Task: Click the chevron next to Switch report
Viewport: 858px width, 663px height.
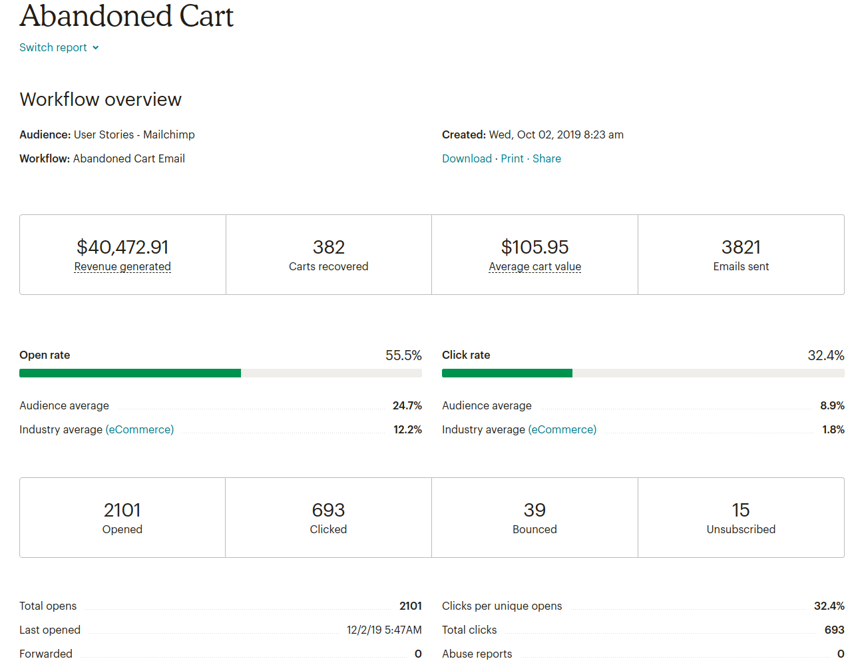Action: (96, 48)
